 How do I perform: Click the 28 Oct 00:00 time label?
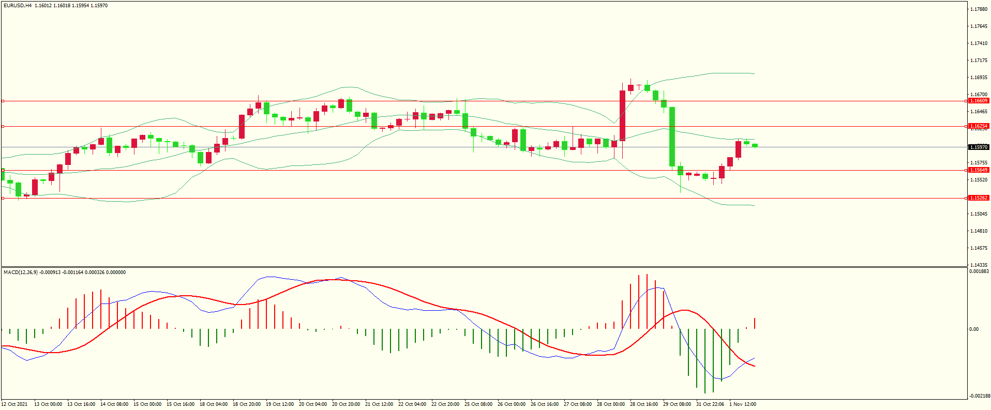coord(611,404)
